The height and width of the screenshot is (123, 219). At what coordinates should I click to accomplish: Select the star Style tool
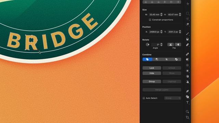[x=188, y=4]
